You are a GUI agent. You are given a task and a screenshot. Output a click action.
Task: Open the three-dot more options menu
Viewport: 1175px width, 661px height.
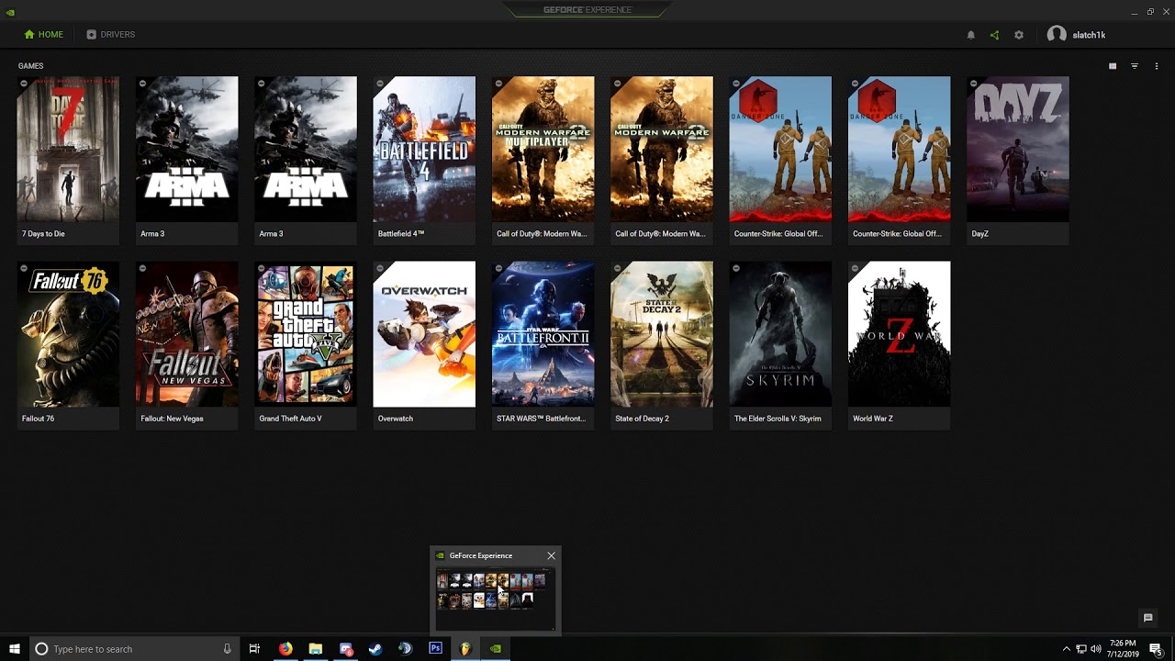click(1157, 66)
